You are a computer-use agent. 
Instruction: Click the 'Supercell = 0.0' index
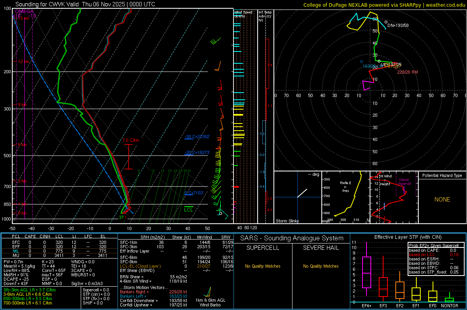pos(96,290)
